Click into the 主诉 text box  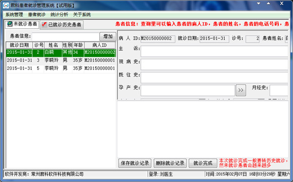click(214, 51)
